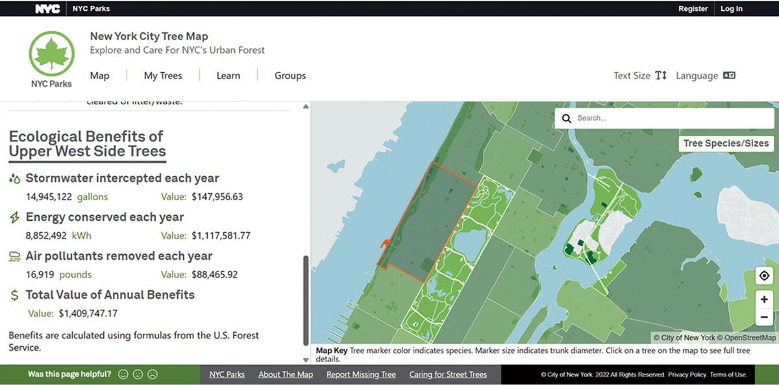Screen dimensions: 779x385
Task: Open the Groups menu tab
Action: [x=290, y=76]
